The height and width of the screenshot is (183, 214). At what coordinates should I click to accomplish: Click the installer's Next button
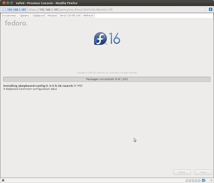[203, 172]
